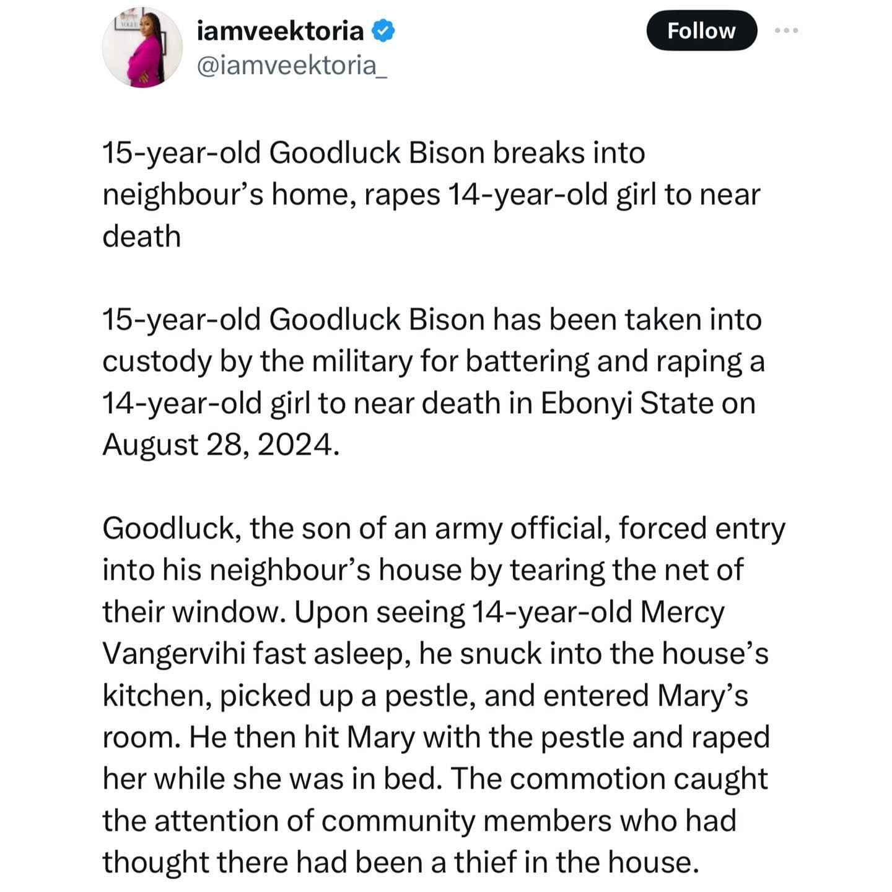The width and height of the screenshot is (892, 892).
Task: Click the final line 'thought there had been a thief'
Action: pyautogui.click(x=400, y=862)
